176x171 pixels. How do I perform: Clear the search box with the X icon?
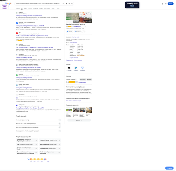(x=63, y=4)
